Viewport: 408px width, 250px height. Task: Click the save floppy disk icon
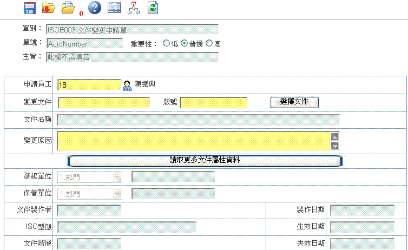[30, 8]
